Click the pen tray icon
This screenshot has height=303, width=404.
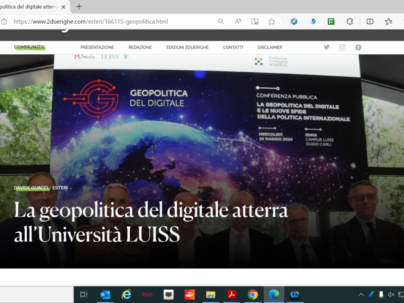coord(371,294)
